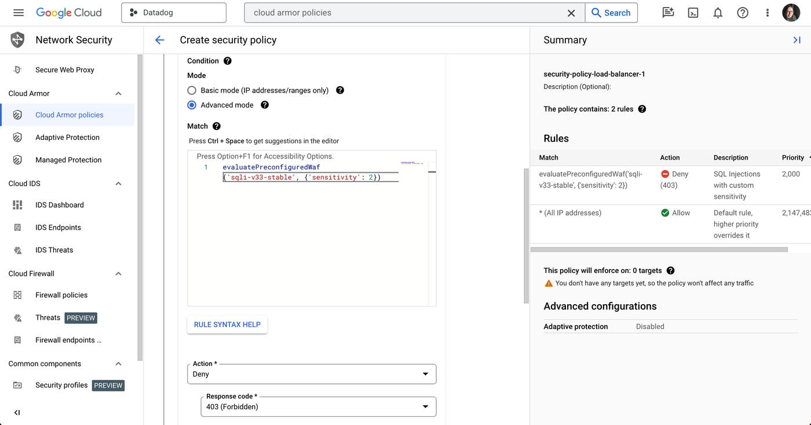The image size is (811, 425).
Task: Open Managed Protection page
Action: [68, 160]
